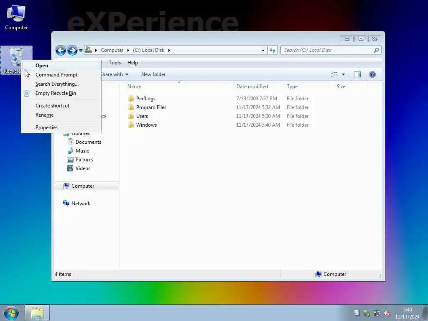
Task: Change view using the view icon
Action: coord(334,74)
